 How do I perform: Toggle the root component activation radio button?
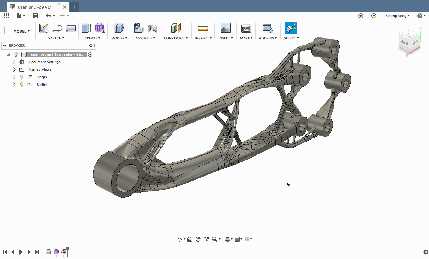click(90, 54)
